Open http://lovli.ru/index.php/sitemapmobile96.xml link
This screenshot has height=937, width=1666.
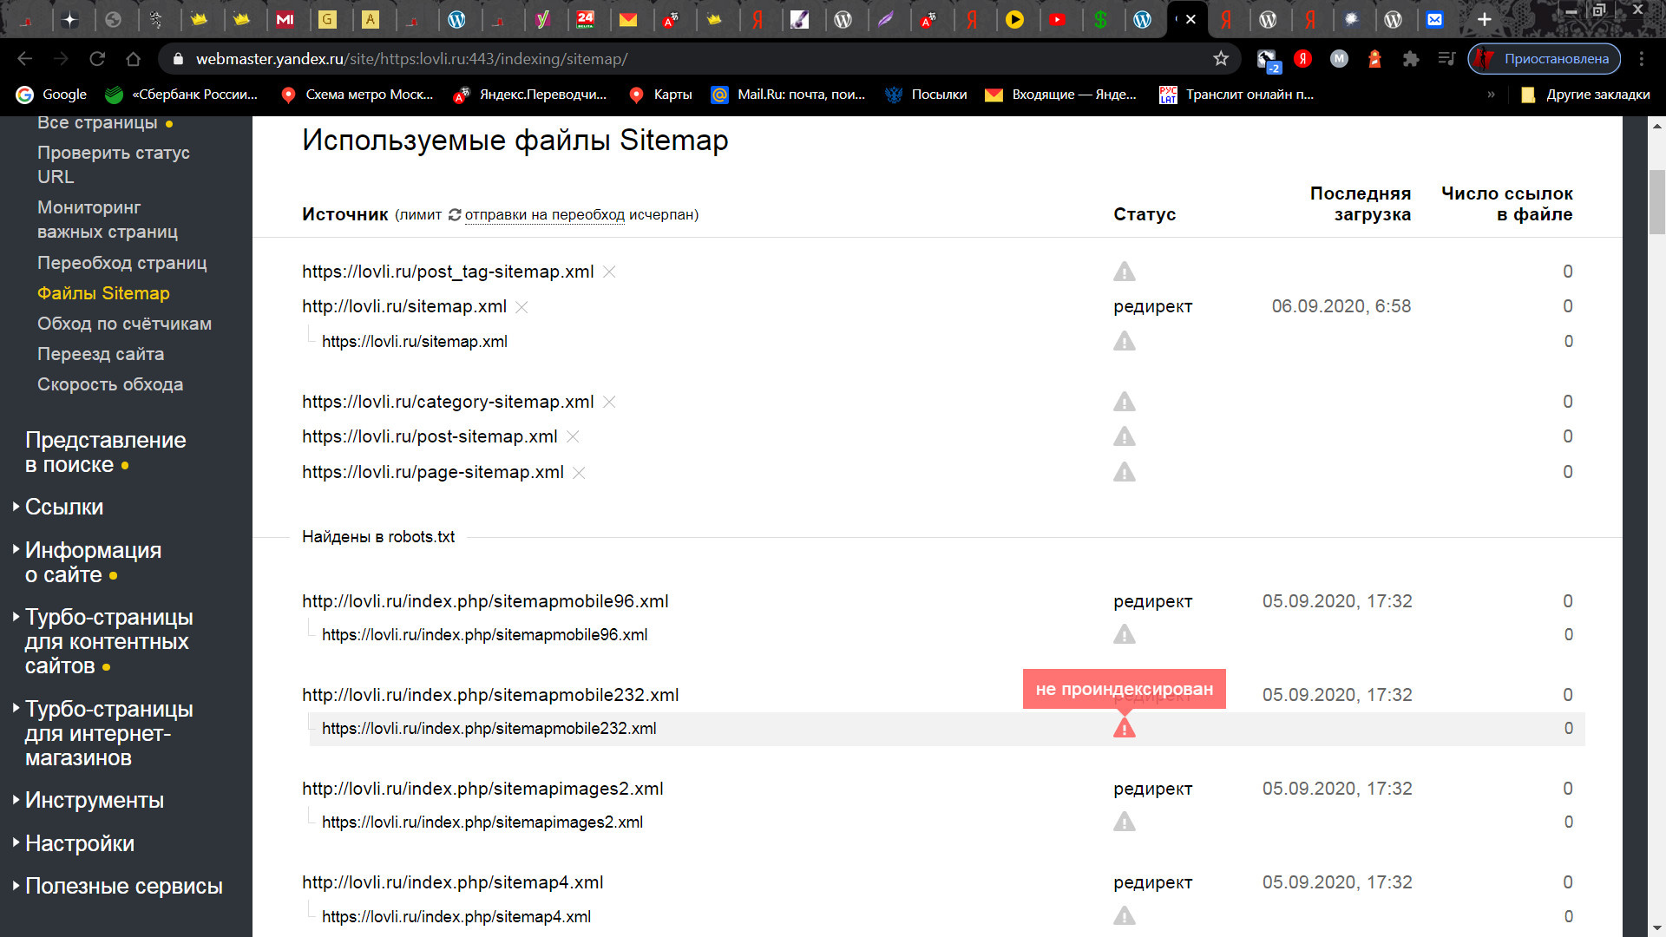485,601
